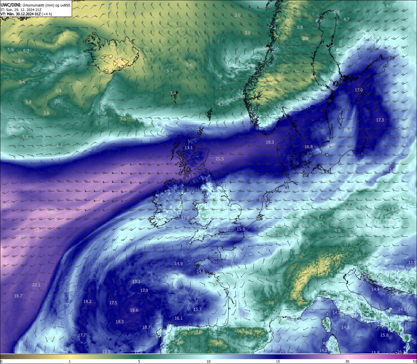Image resolution: width=417 pixels, height=364 pixels.
Task: Click the 50 tick on the color scale
Action: pyautogui.click(x=414, y=361)
